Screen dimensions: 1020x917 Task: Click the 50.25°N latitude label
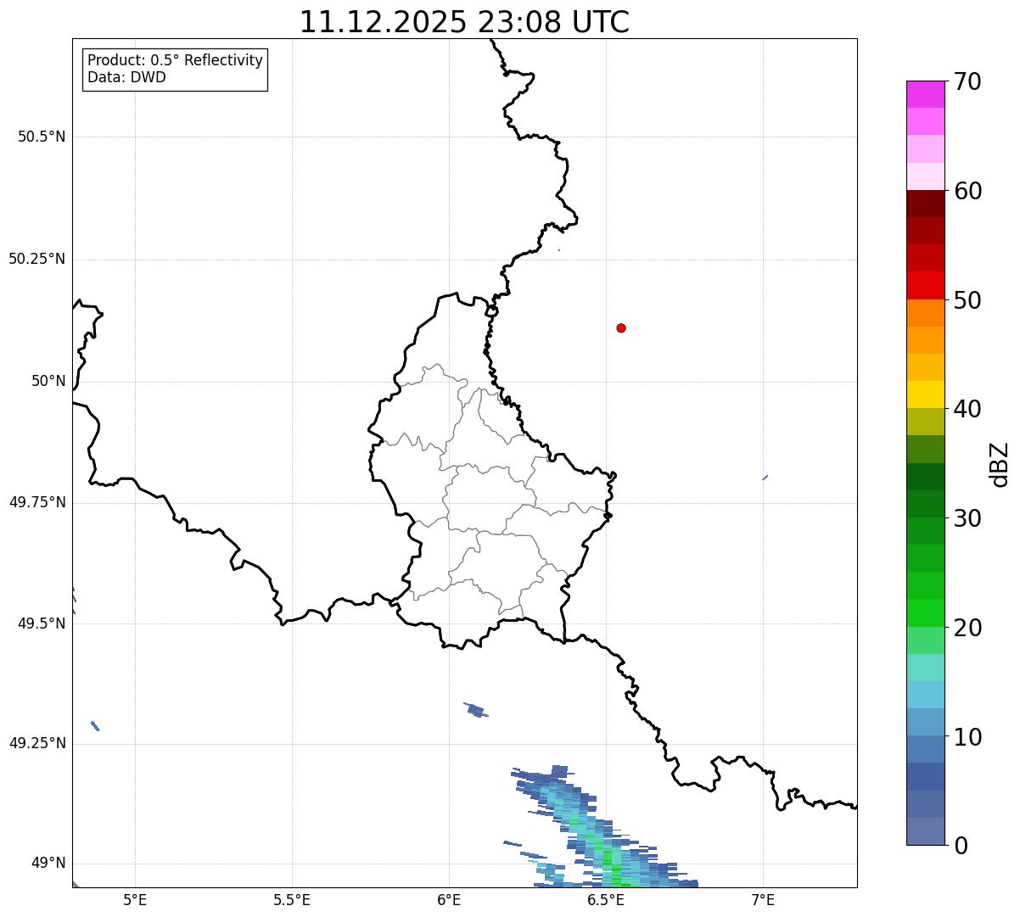tap(37, 259)
